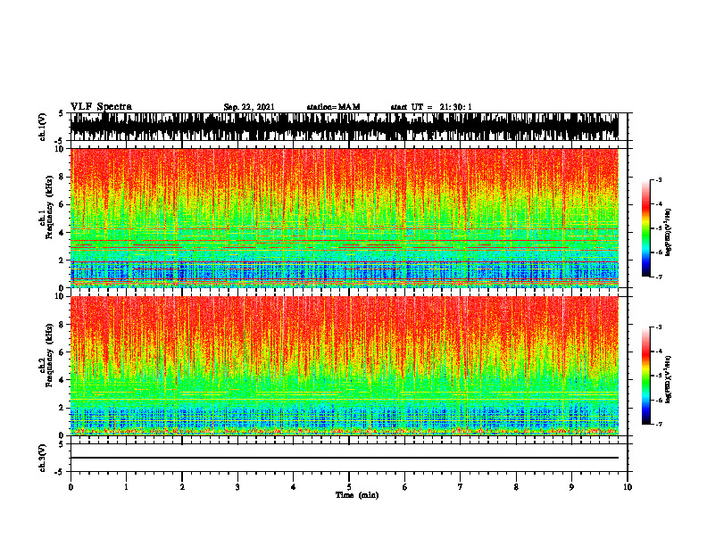Image resolution: width=707 pixels, height=546 pixels.
Task: Click the 2 kHz tick label of ch.2
Action: pos(62,408)
